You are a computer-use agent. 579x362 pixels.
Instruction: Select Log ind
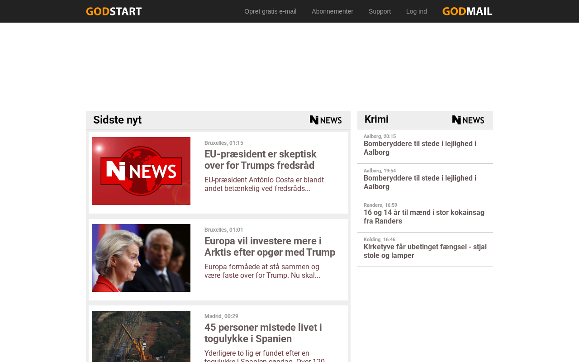coord(417,11)
